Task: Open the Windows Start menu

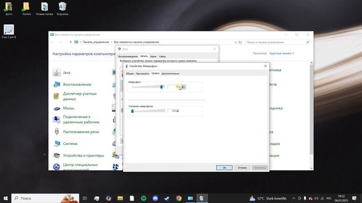Action: [6, 198]
